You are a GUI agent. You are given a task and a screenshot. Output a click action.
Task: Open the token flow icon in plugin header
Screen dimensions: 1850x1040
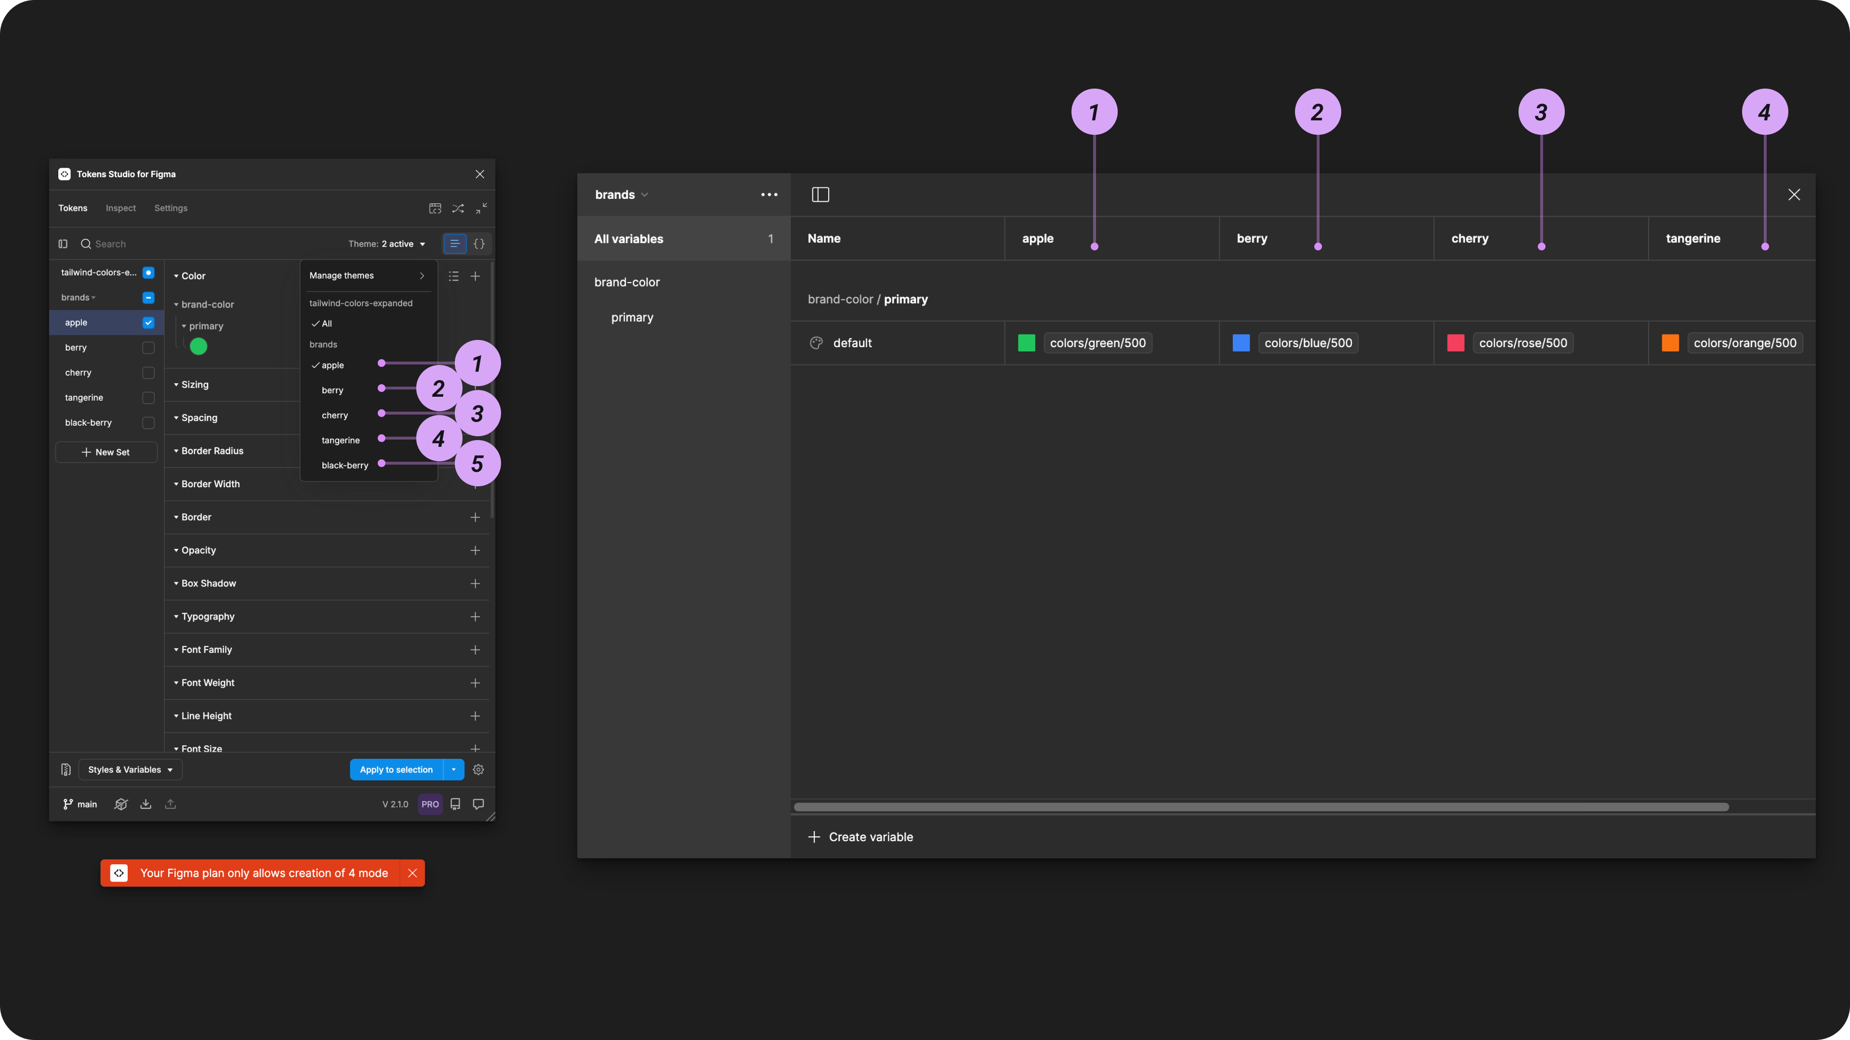(x=435, y=208)
